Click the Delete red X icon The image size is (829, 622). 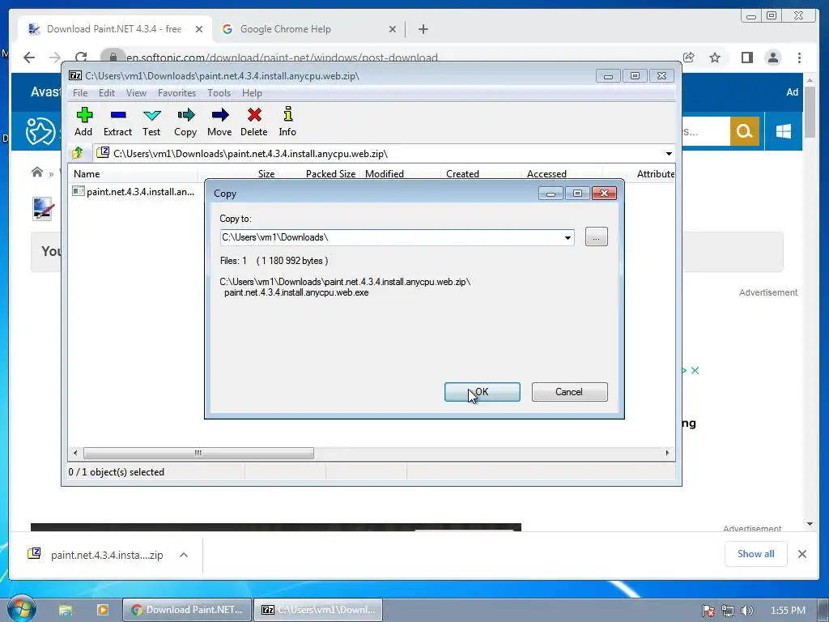[253, 122]
